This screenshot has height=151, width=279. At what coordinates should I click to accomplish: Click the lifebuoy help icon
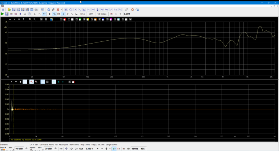(x=132, y=9)
